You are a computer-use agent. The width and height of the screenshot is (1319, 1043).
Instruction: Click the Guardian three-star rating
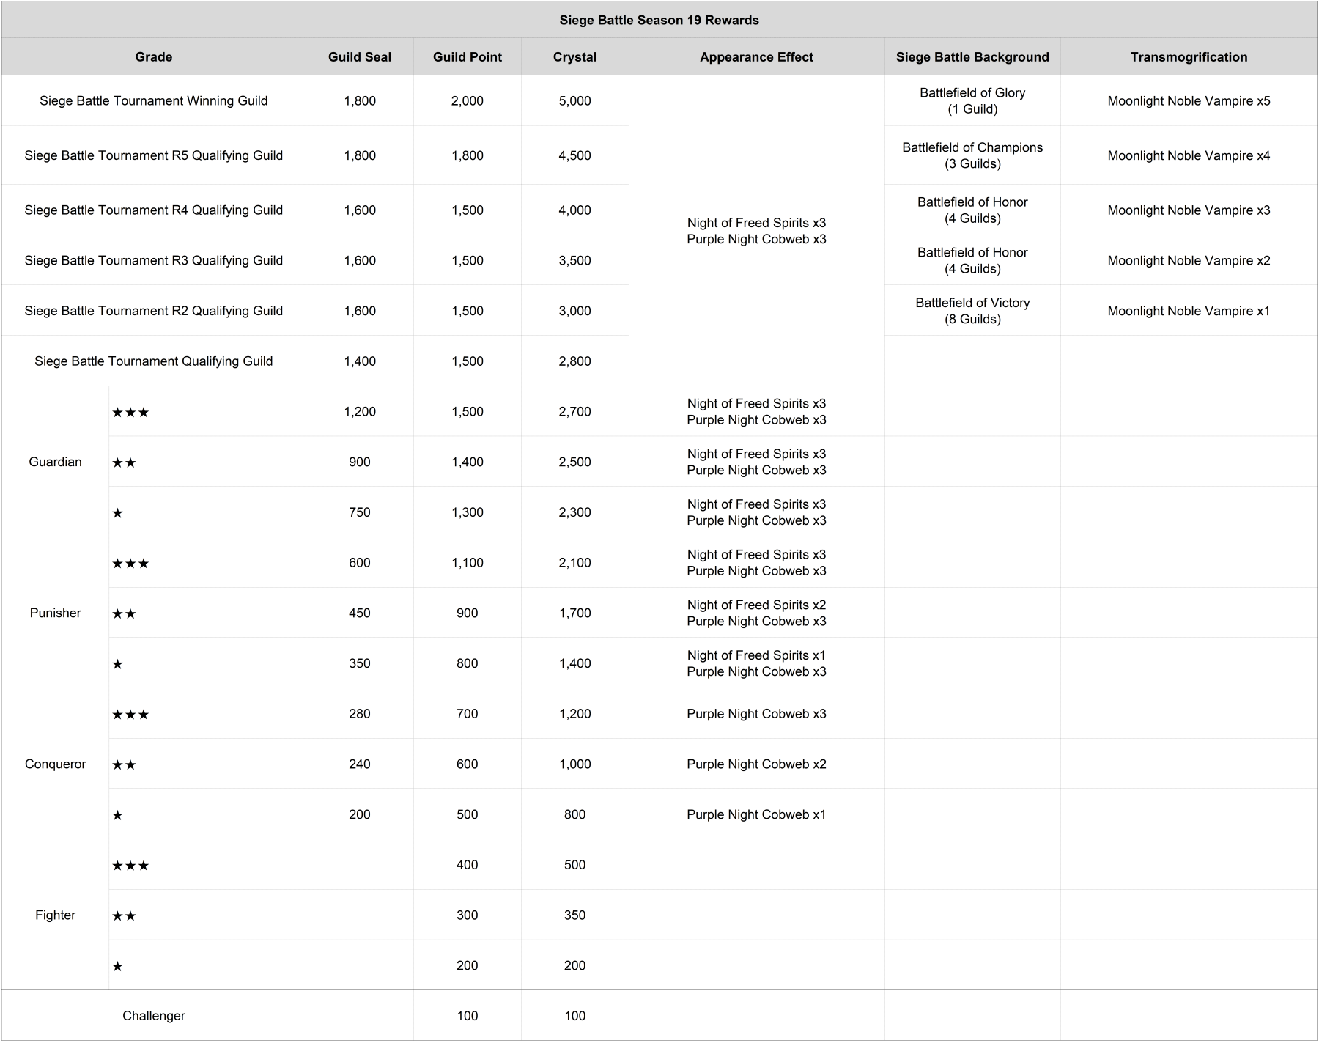[130, 413]
